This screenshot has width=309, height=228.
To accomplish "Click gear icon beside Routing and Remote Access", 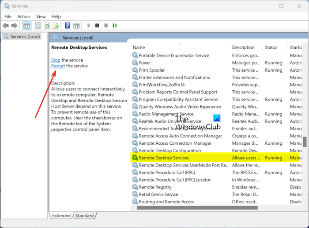I will [x=135, y=201].
